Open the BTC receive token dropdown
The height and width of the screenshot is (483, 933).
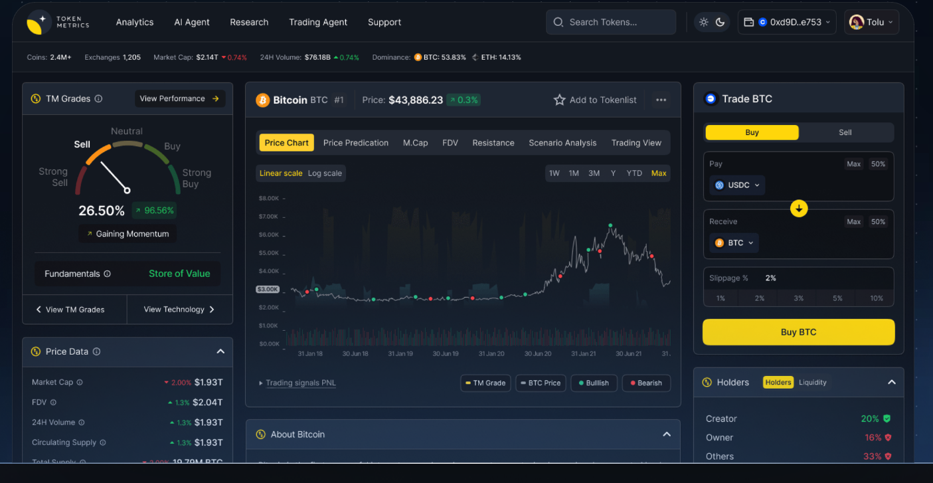pos(734,243)
